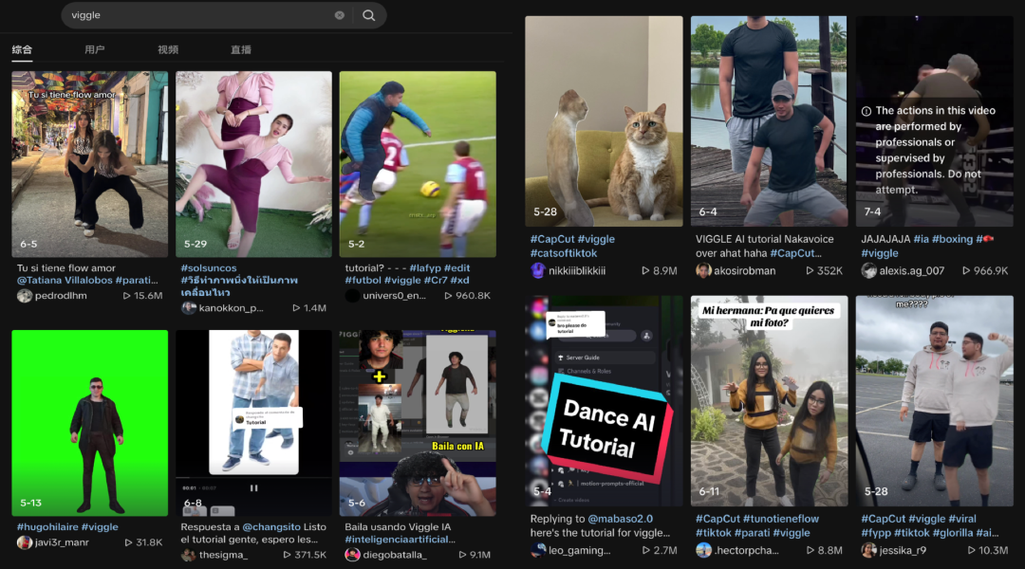Open the 直播 tab
This screenshot has width=1025, height=569.
tap(241, 49)
